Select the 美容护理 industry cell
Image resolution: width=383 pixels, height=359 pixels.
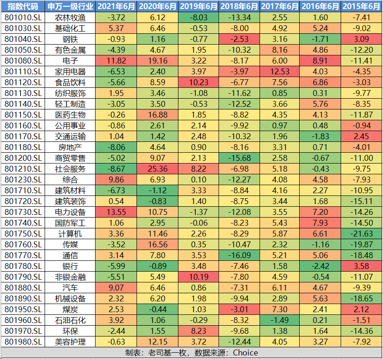[70, 342]
